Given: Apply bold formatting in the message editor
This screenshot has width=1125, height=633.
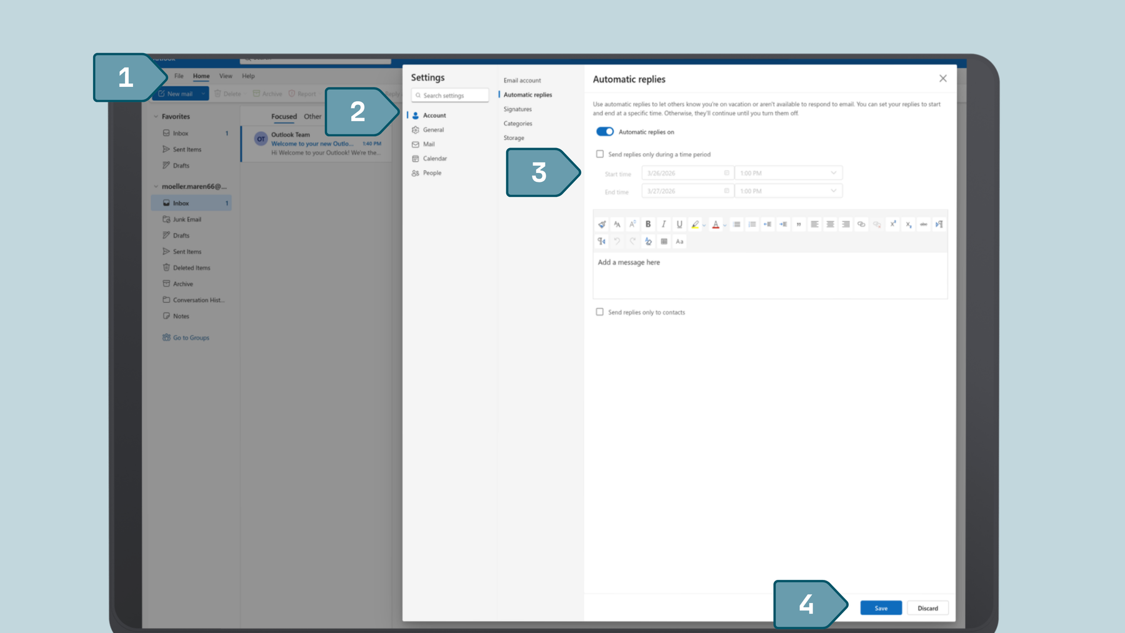Looking at the screenshot, I should tap(647, 224).
